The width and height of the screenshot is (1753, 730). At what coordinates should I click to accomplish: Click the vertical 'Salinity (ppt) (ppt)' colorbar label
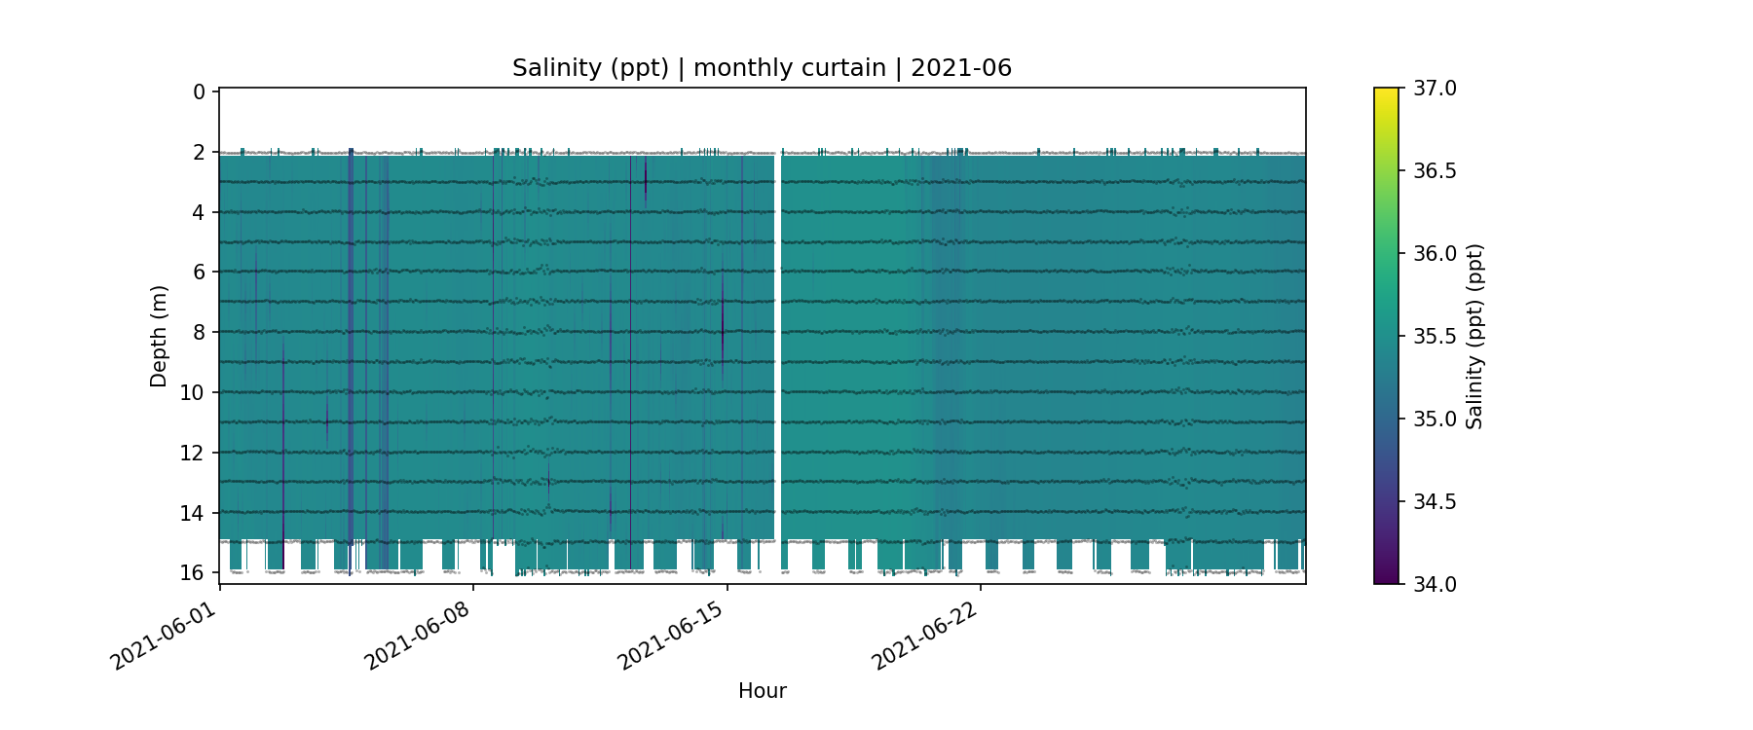1474,336
